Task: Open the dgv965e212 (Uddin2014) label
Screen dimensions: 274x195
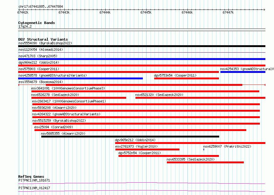Action: [135, 140]
